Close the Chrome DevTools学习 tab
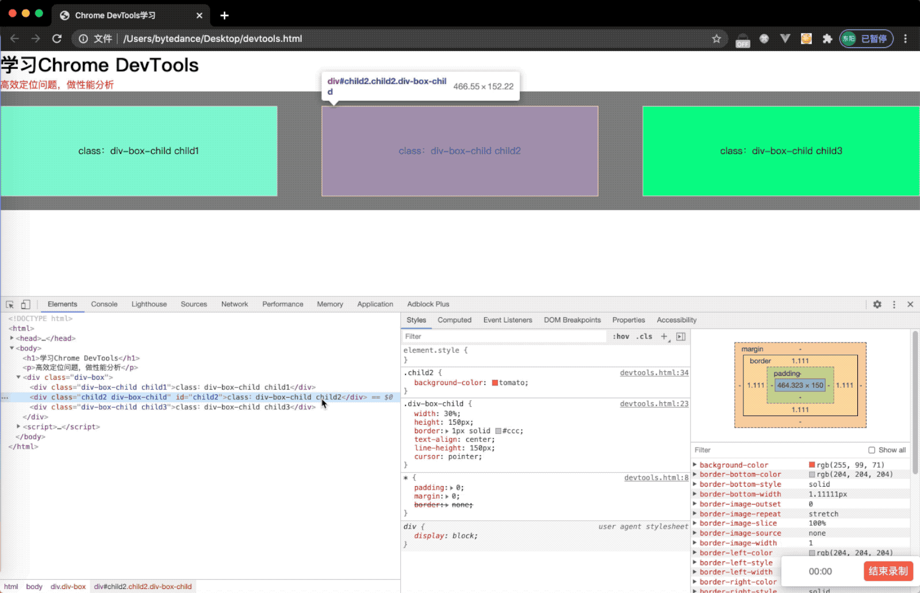This screenshot has height=593, width=920. point(200,16)
